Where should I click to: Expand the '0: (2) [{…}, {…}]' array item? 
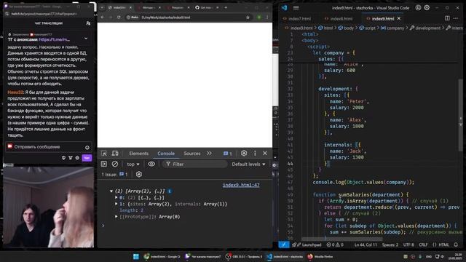(116, 197)
